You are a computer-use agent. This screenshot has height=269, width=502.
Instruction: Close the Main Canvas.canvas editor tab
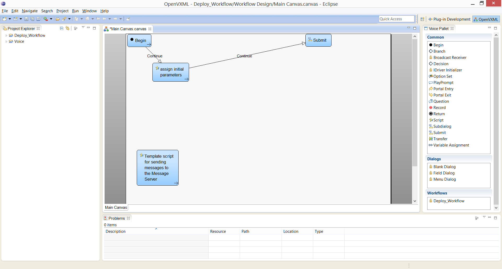coord(150,29)
